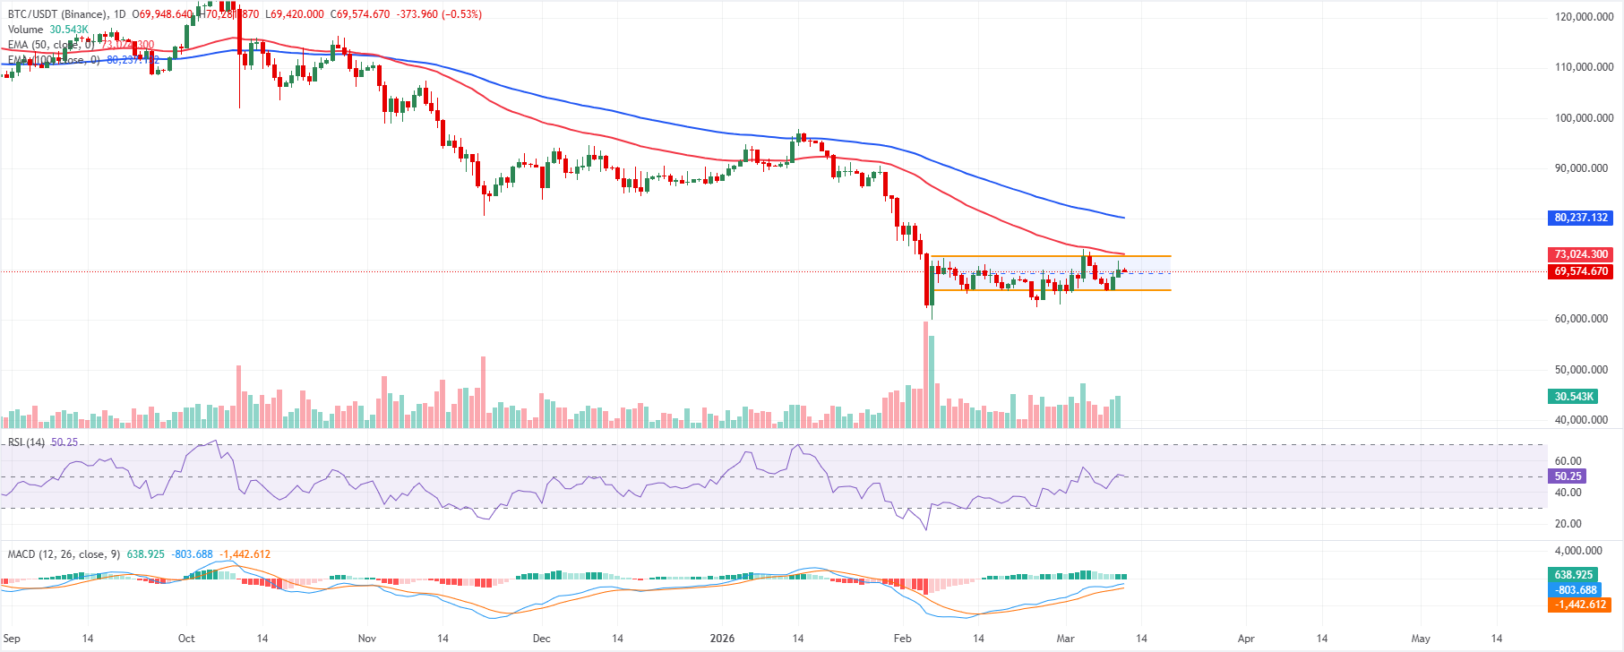
Task: Click the MACD (12, 26, close, 9) legend
Action: [x=64, y=554]
